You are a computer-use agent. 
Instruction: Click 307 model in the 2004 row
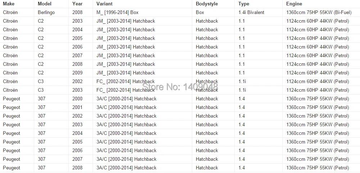[x=41, y=133]
